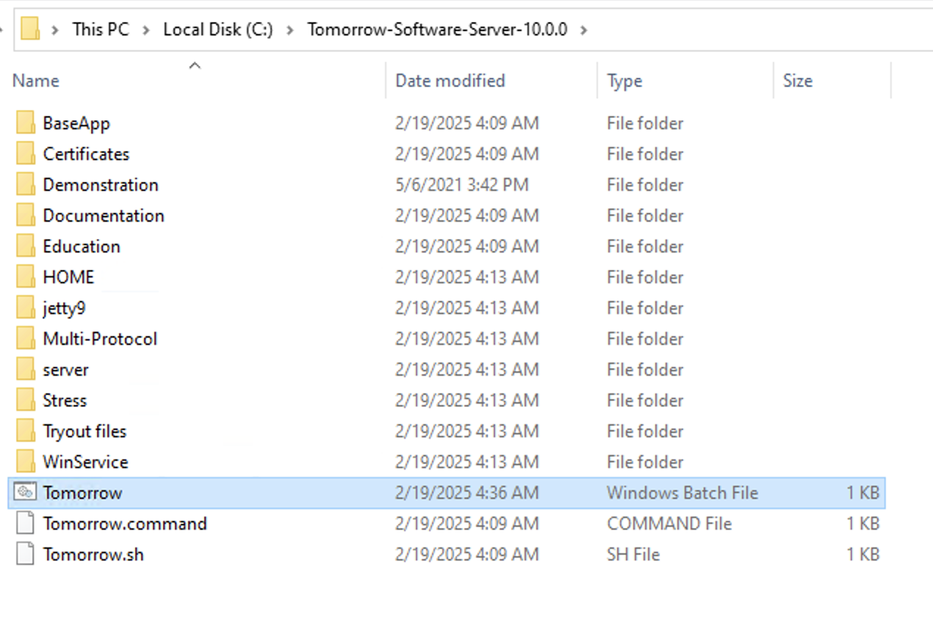Click empty area of address bar
Image resolution: width=933 pixels, height=634 pixels.
757,30
